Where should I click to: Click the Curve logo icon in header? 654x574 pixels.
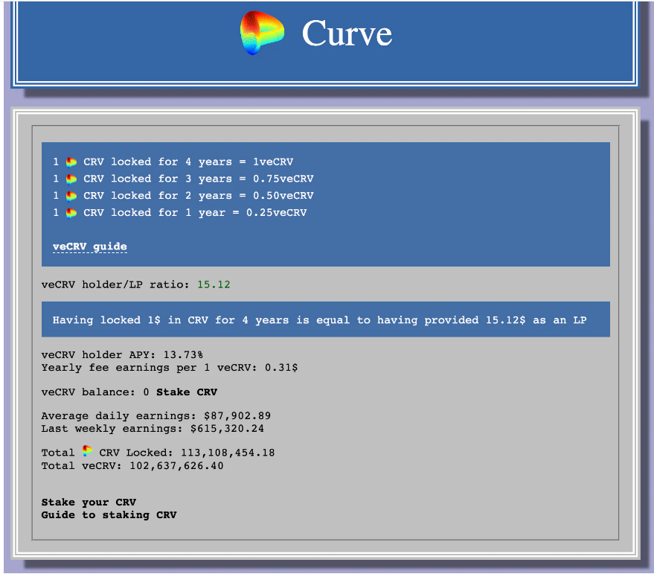point(262,33)
